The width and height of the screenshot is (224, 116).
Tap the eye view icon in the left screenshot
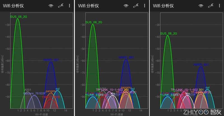tap(51, 6)
